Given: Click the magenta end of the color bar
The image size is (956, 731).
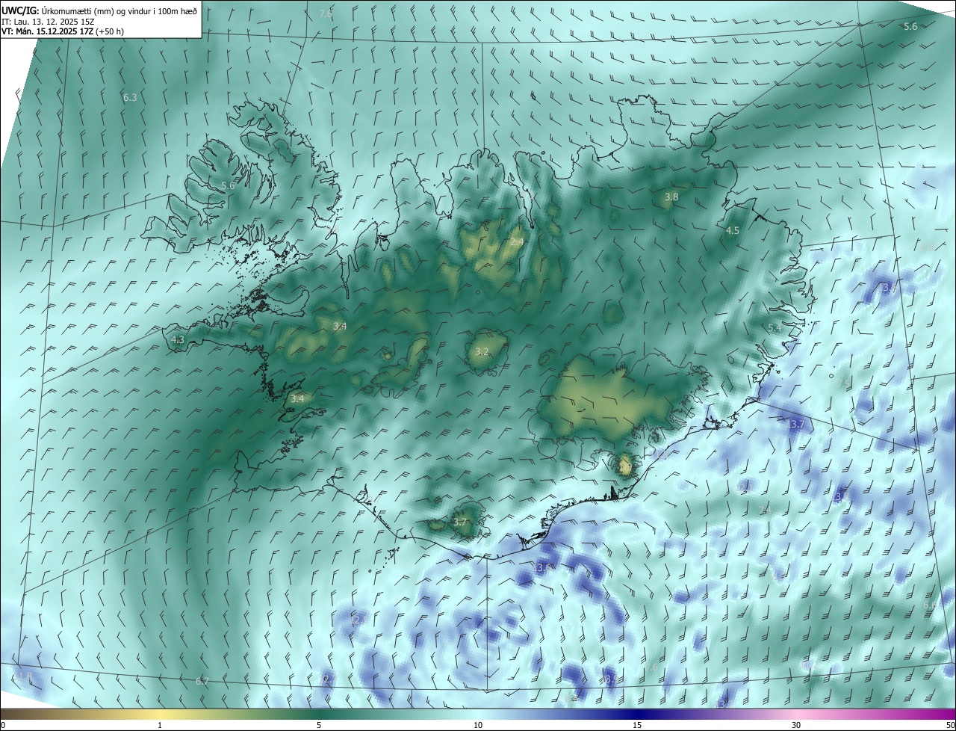Looking at the screenshot, I should click(x=943, y=714).
